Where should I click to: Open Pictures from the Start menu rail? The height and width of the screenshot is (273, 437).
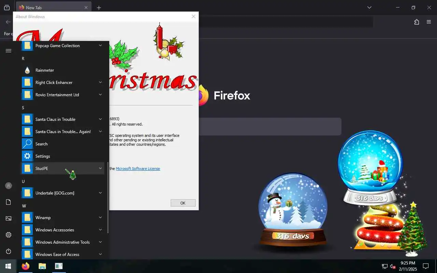point(9,218)
